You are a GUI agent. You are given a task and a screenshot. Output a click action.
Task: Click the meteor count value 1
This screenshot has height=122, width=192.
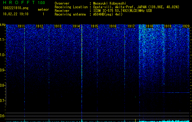pos(43,14)
